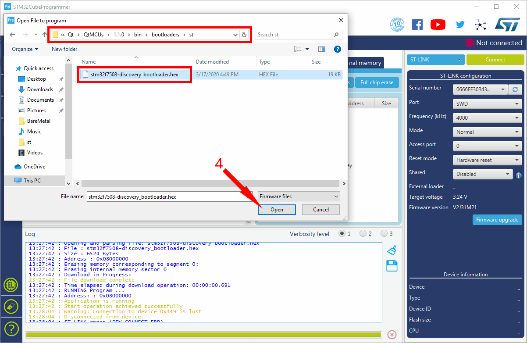Screen dimensions: 527x343
Task: Open the Shared dropdown currently set Disabled
Action: point(482,174)
